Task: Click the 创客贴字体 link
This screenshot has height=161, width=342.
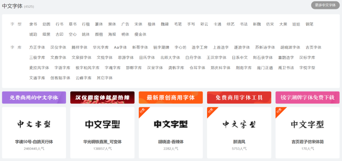Action: pyautogui.click(x=60, y=78)
